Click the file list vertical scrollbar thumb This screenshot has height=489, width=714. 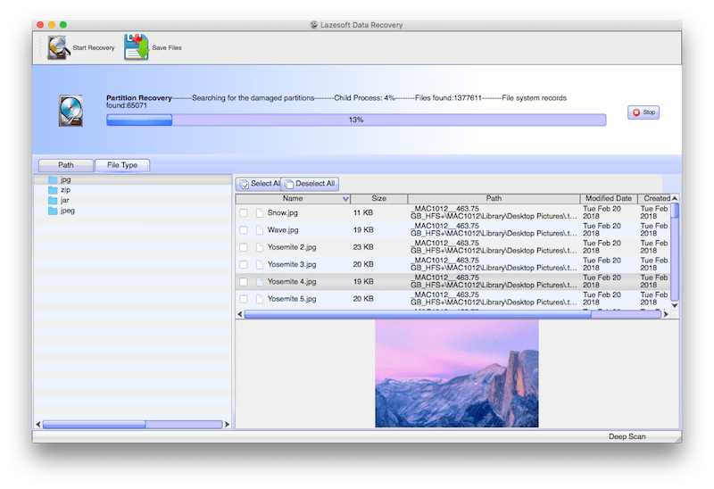point(675,211)
